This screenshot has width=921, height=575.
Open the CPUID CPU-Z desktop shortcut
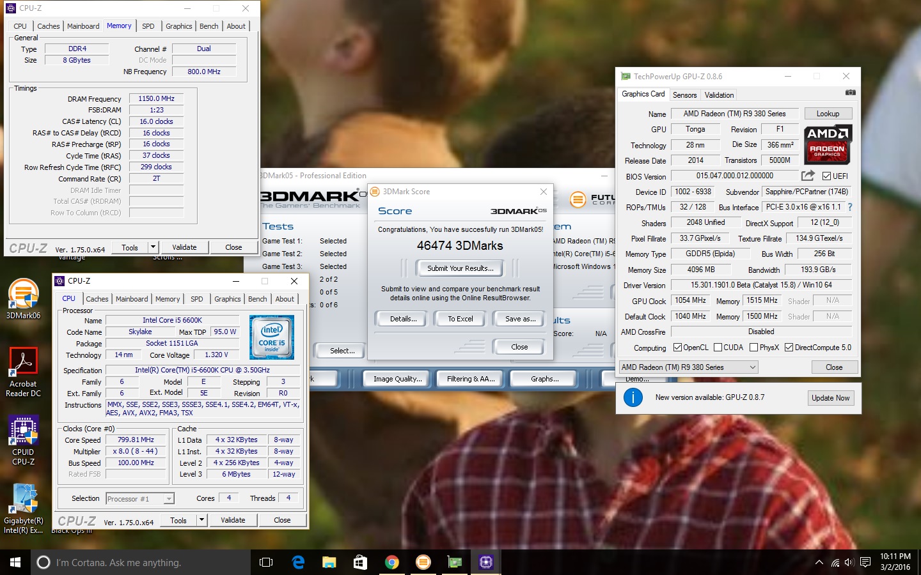pyautogui.click(x=23, y=441)
